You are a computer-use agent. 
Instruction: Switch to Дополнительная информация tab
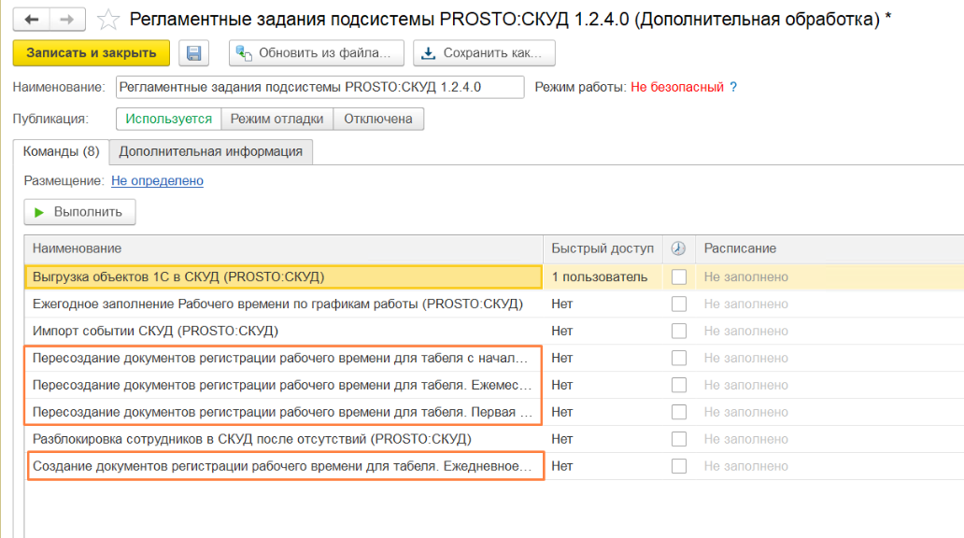210,151
